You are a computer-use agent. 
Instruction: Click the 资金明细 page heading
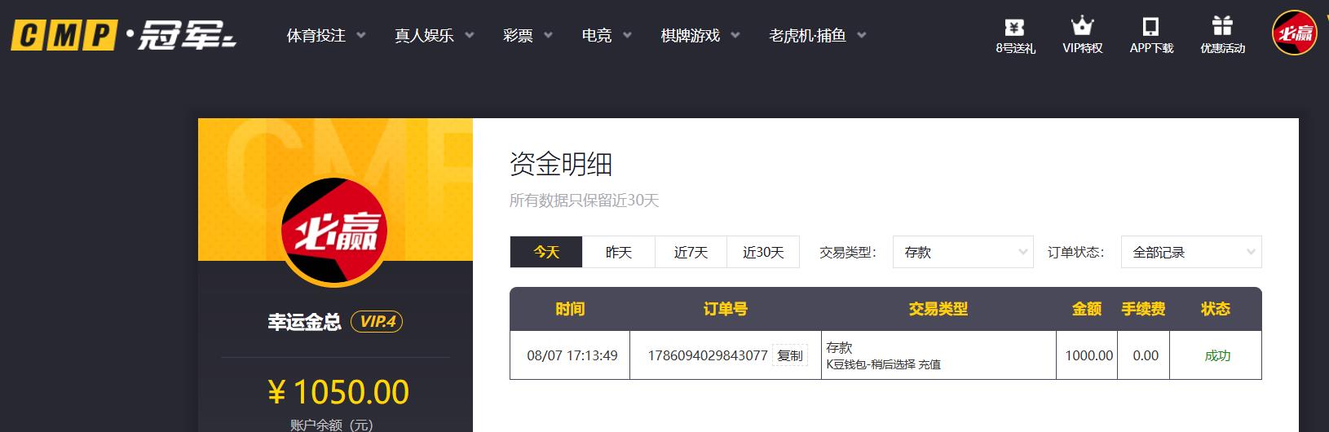point(561,164)
